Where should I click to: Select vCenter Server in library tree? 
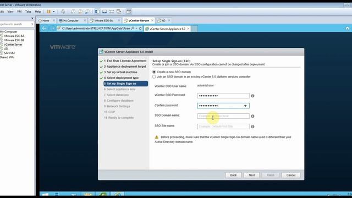click(x=13, y=45)
